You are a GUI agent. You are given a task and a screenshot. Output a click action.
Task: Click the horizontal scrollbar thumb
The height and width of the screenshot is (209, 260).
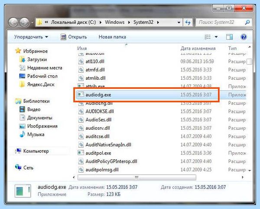(137, 177)
